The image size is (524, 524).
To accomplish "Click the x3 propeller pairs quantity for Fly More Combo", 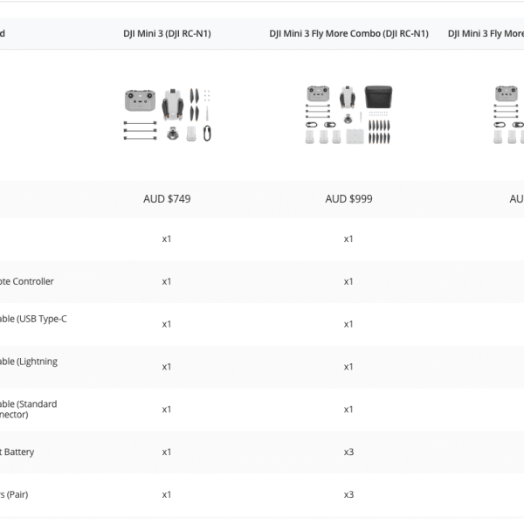I will point(348,495).
